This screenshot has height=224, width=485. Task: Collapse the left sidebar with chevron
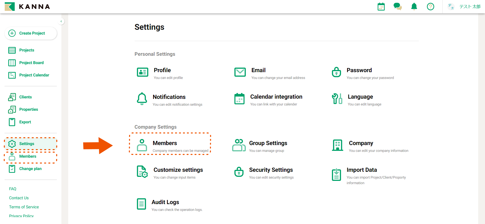(61, 21)
